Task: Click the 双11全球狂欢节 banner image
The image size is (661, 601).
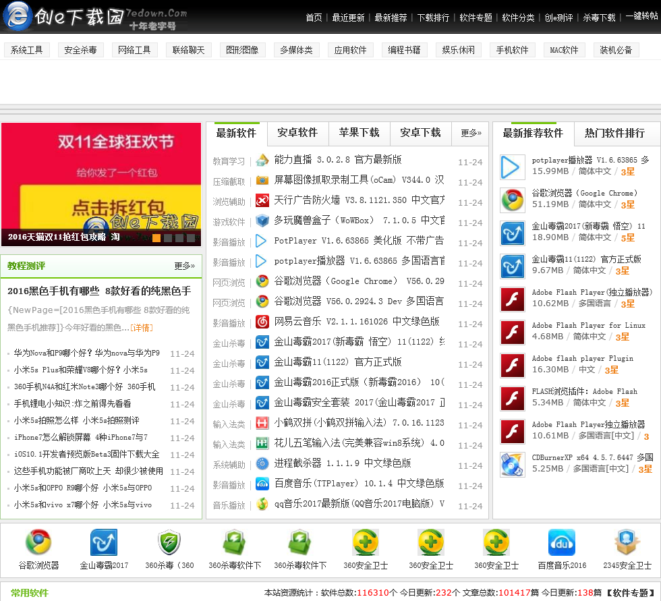Action: pyautogui.click(x=101, y=184)
